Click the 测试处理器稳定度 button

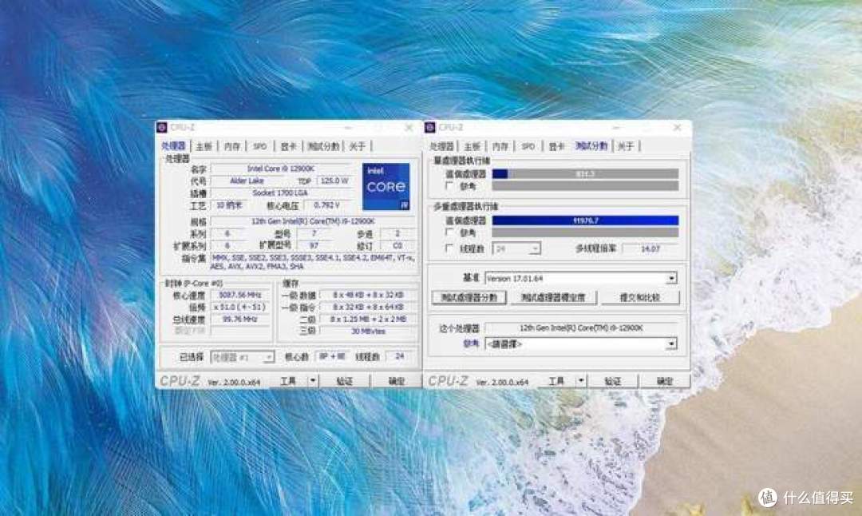tap(553, 298)
